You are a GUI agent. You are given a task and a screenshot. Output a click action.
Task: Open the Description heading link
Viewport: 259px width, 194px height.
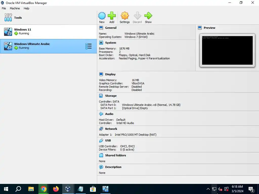[113, 167]
